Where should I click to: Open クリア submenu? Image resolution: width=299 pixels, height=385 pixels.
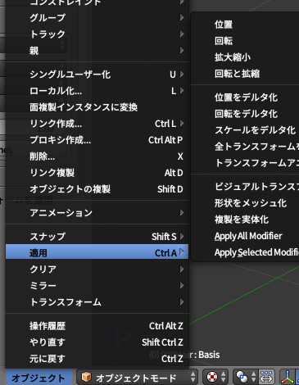click(x=97, y=269)
